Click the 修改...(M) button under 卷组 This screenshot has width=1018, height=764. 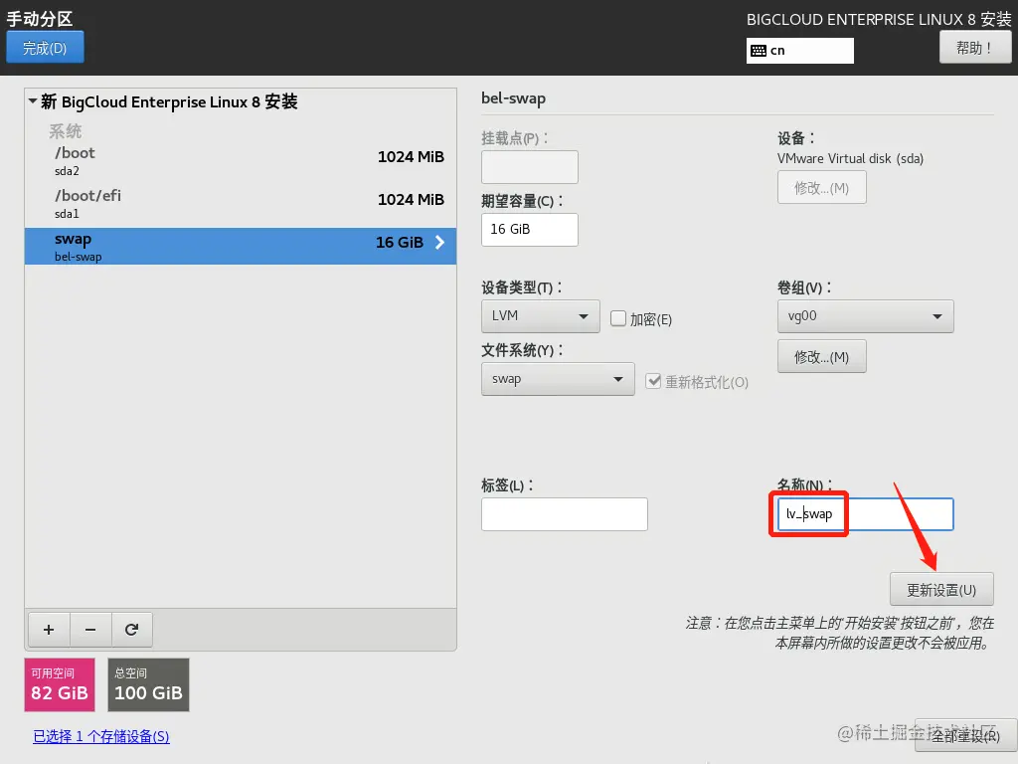[822, 357]
